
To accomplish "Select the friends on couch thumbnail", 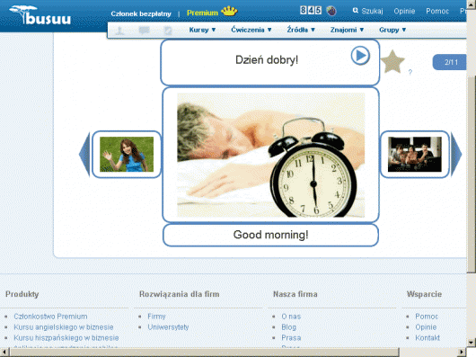I will [415, 155].
